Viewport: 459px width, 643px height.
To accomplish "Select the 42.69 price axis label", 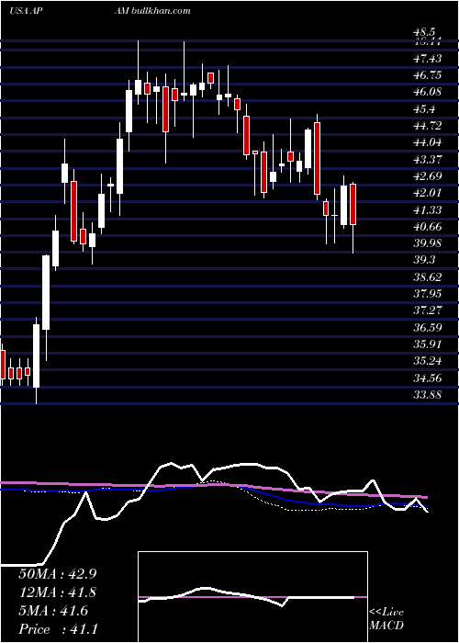I will tap(428, 176).
